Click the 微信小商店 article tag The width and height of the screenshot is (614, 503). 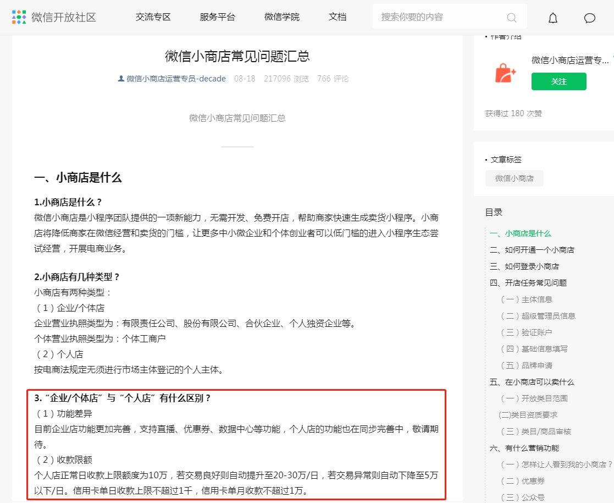[x=514, y=178]
